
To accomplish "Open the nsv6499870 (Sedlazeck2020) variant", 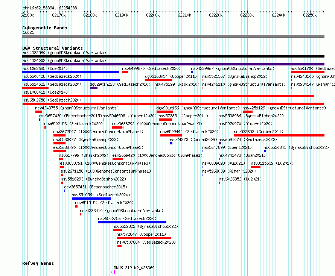I will click(151, 68).
